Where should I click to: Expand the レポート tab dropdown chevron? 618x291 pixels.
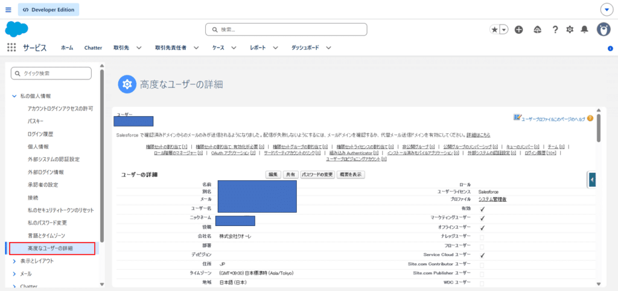275,48
